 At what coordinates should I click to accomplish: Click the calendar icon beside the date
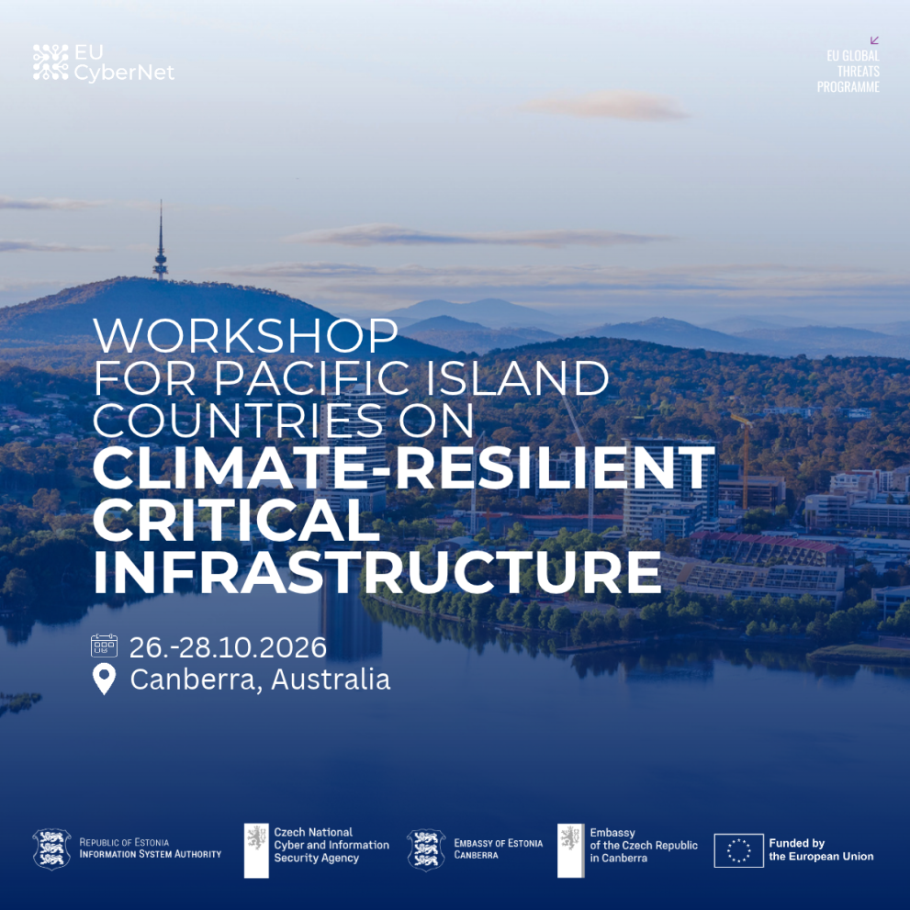click(105, 646)
